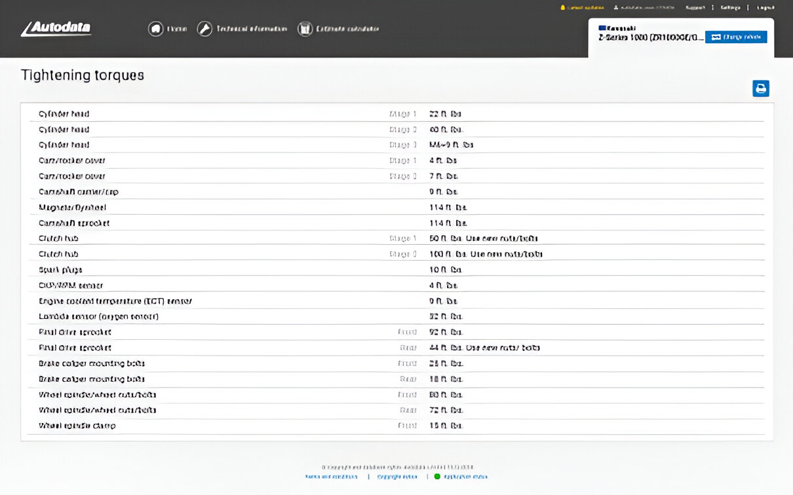The image size is (793, 495).
Task: Click the green application status indicator
Action: [x=437, y=477]
